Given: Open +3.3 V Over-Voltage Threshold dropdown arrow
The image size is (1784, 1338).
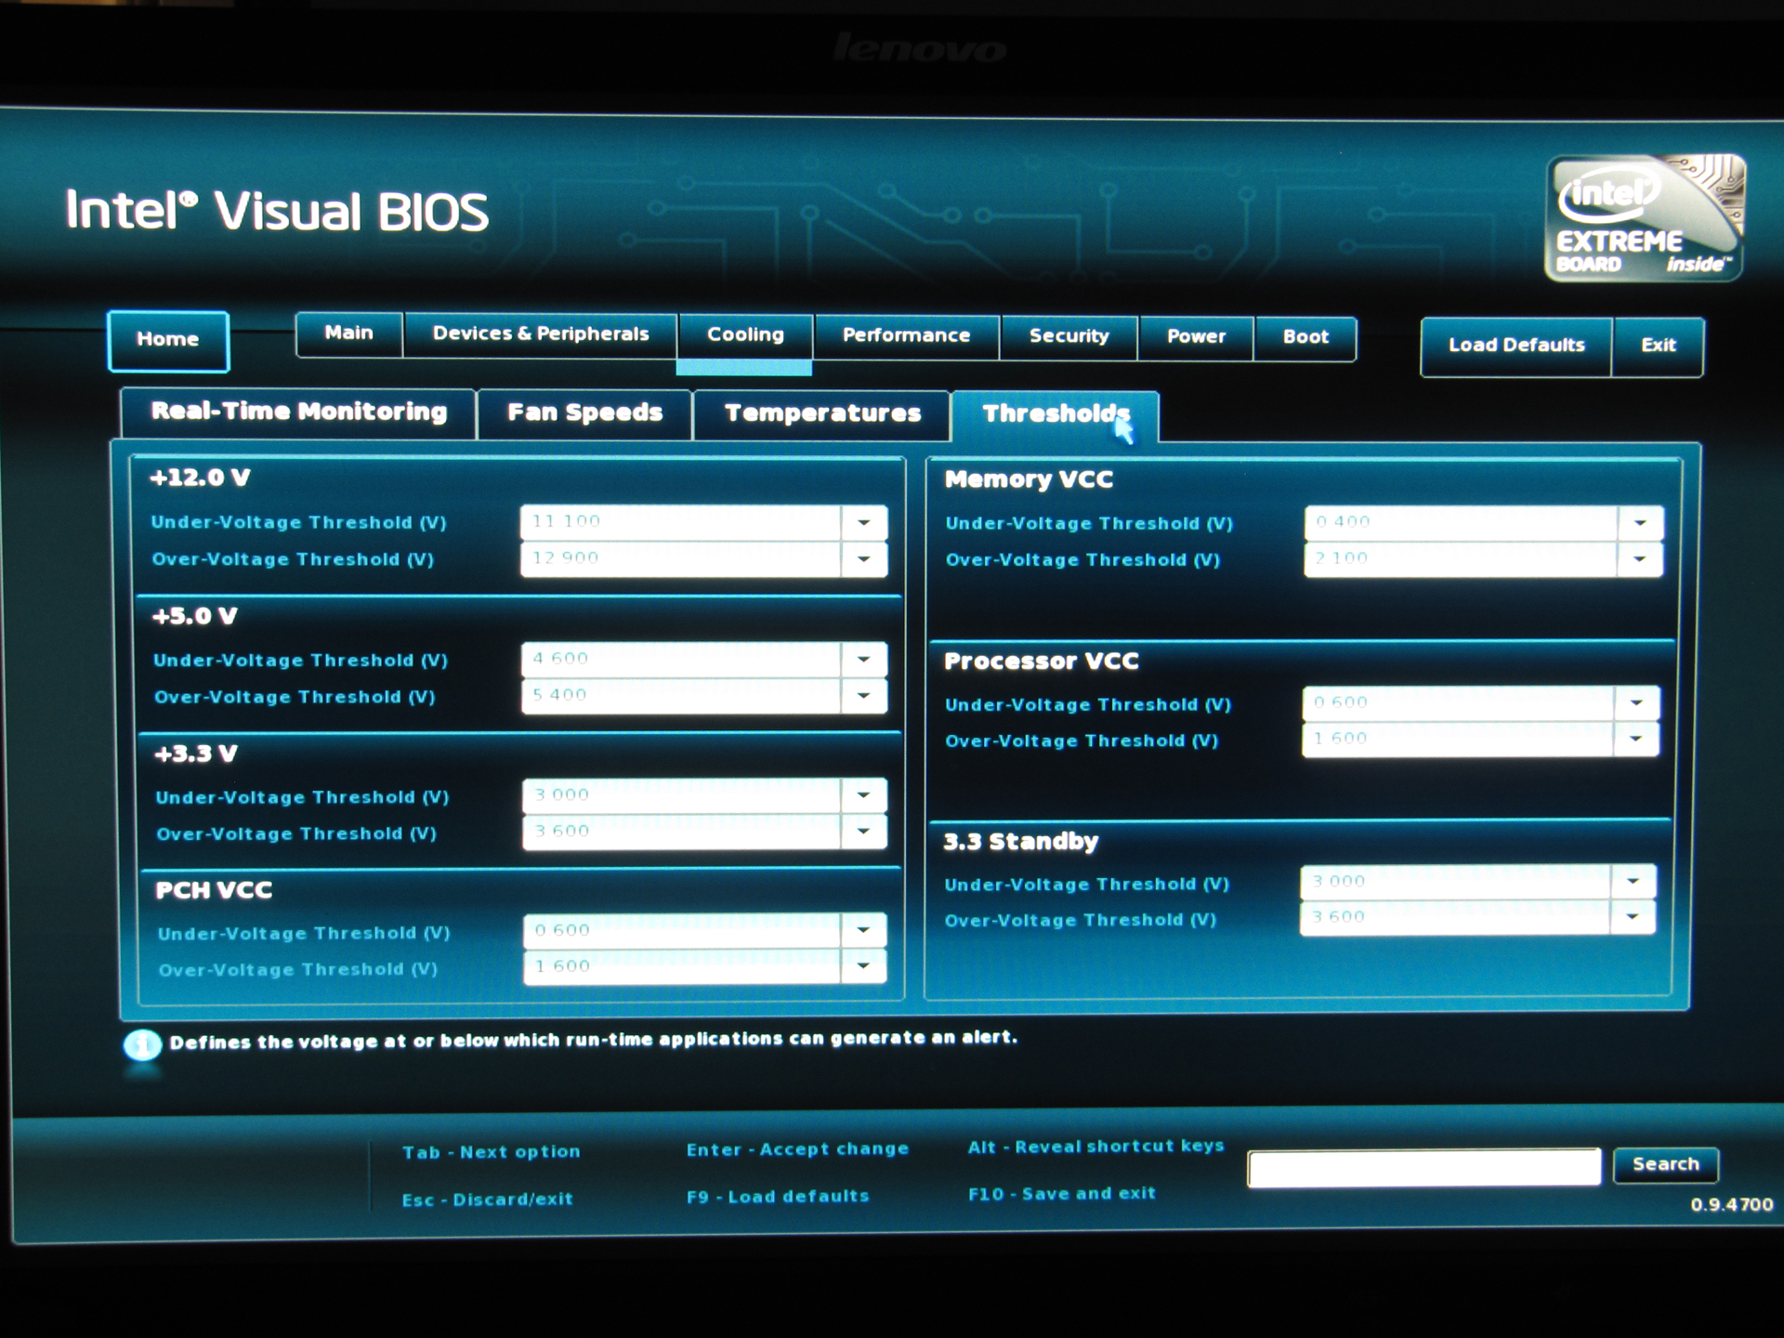Looking at the screenshot, I should pyautogui.click(x=864, y=831).
